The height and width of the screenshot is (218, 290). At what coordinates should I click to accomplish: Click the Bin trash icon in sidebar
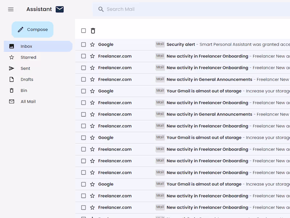[12, 90]
